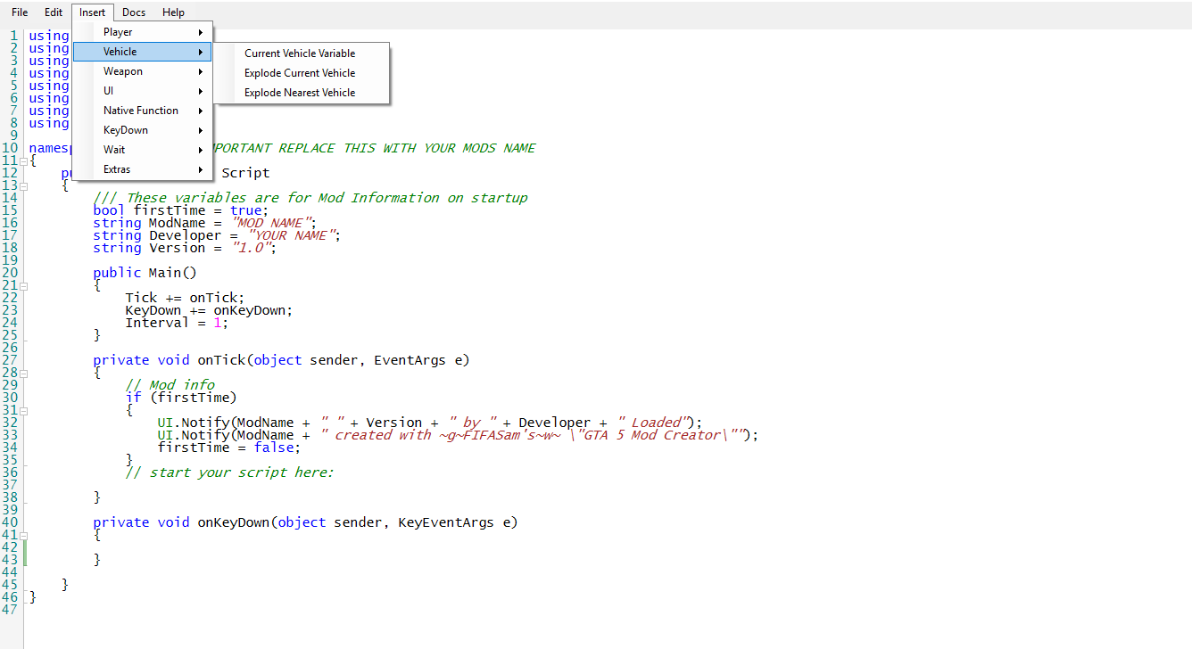Viewport: 1192px width, 649px height.
Task: Expand the Extras submenu
Action: [x=143, y=169]
